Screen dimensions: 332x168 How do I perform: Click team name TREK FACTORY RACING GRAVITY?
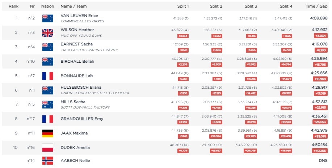[x=89, y=50]
